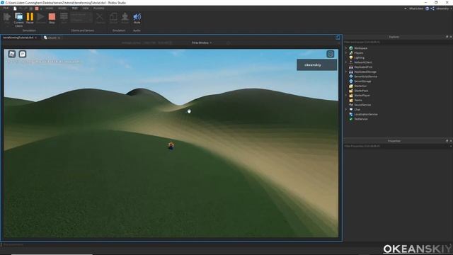Select the SoundService row text
This screenshot has height=255, width=453.
tap(362, 105)
